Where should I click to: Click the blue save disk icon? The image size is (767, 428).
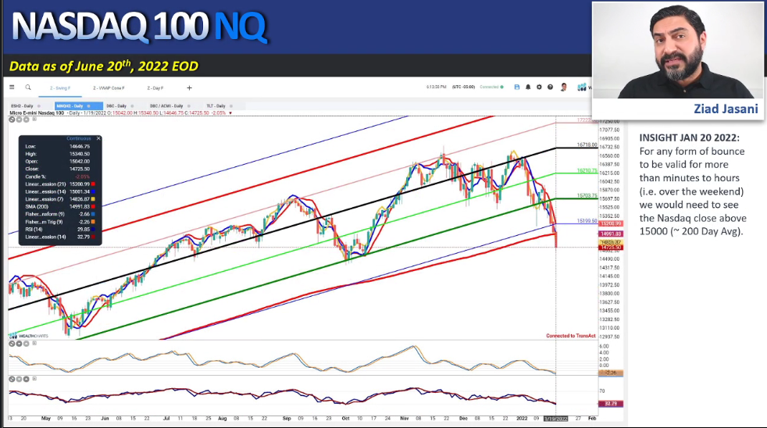click(x=517, y=87)
